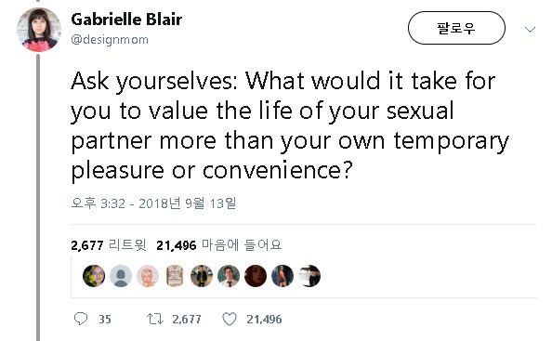Image resolution: width=552 pixels, height=341 pixels.
Task: Open the last liker avatar in the row
Action: pos(309,276)
